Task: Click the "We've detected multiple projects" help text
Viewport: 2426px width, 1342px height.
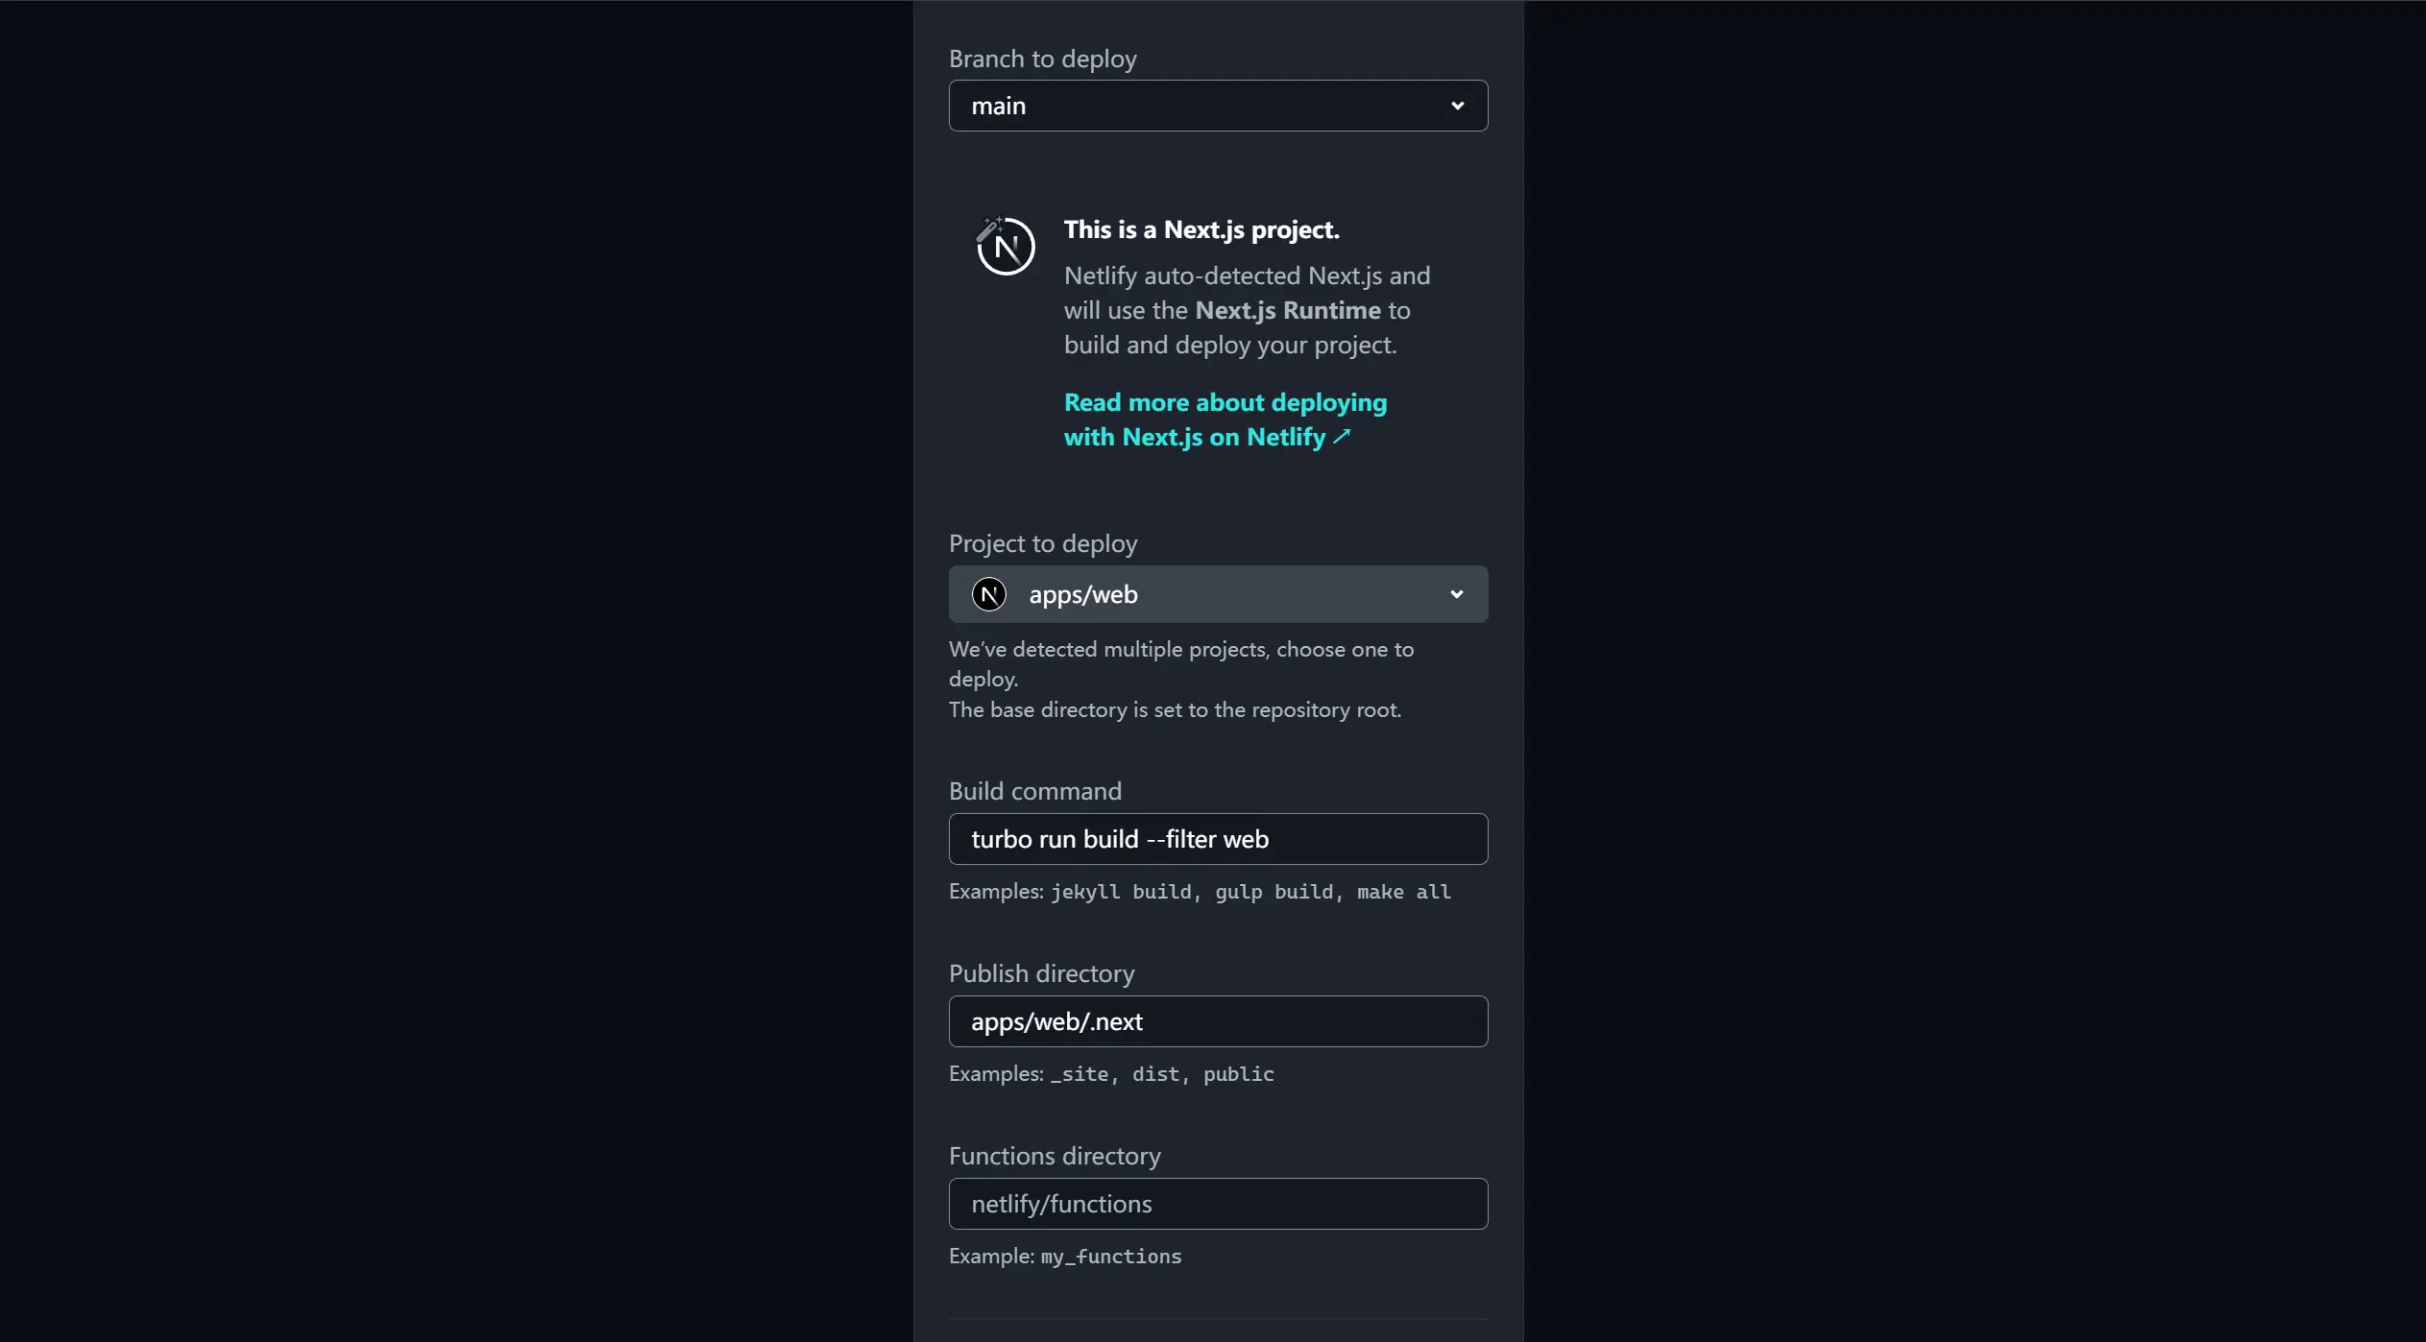Action: pyautogui.click(x=1180, y=650)
